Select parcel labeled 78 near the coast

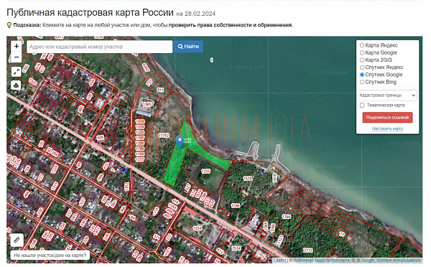[x=342, y=234]
